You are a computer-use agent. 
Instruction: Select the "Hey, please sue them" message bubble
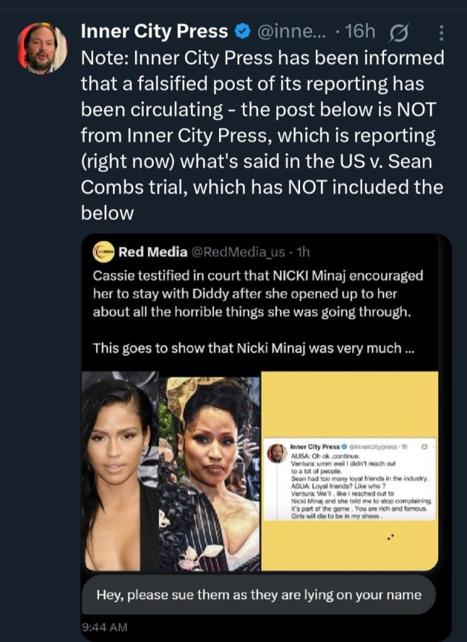[259, 595]
